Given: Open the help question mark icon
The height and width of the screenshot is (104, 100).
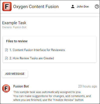Looking at the screenshot, I should coord(97,6).
